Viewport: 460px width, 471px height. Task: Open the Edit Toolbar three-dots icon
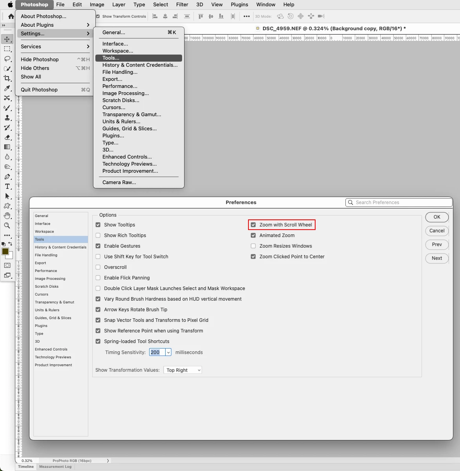click(x=7, y=235)
